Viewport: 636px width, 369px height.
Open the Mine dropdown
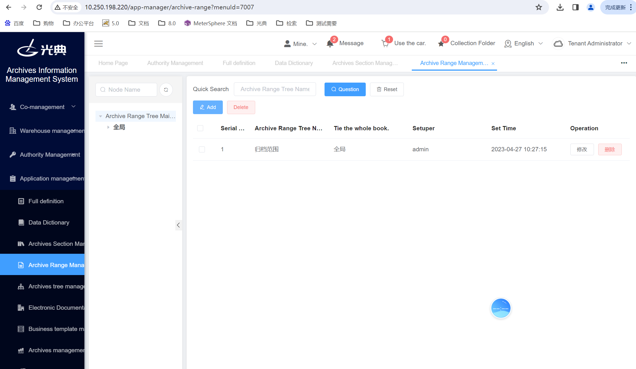tap(300, 44)
